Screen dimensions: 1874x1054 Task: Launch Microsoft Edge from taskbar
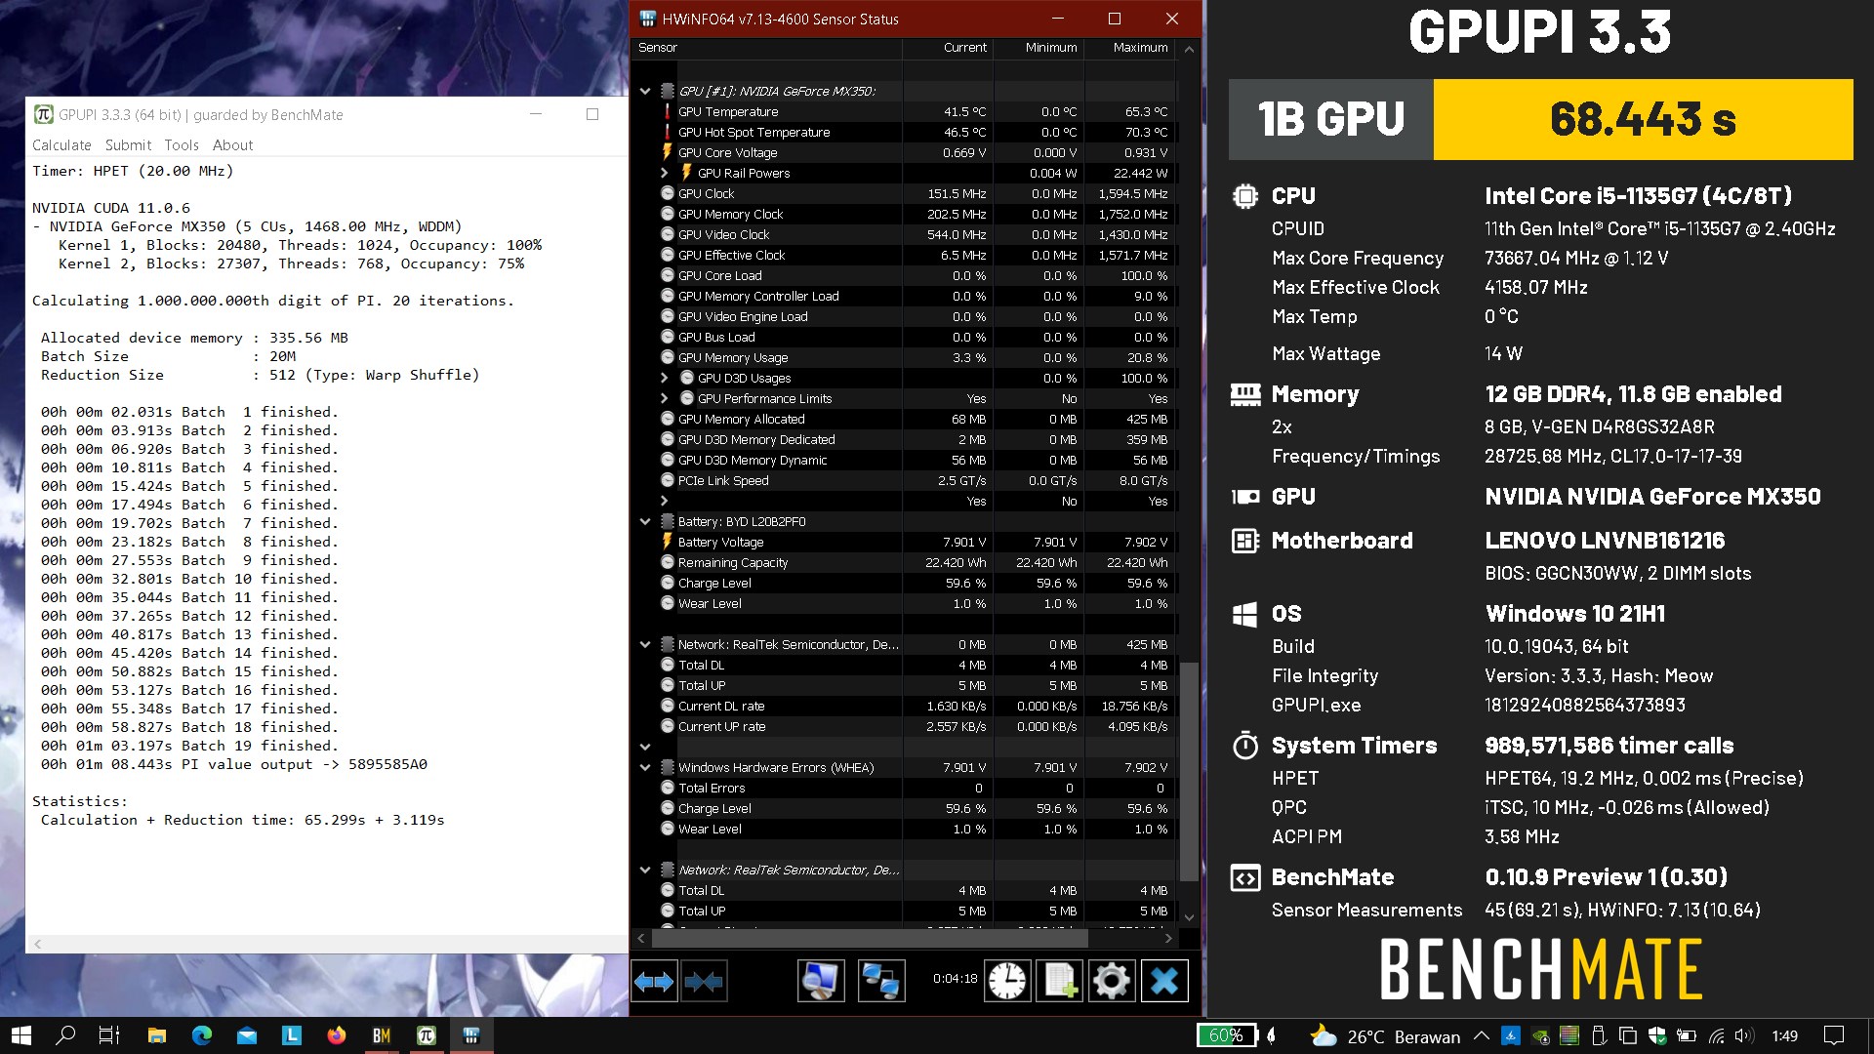pos(202,1035)
